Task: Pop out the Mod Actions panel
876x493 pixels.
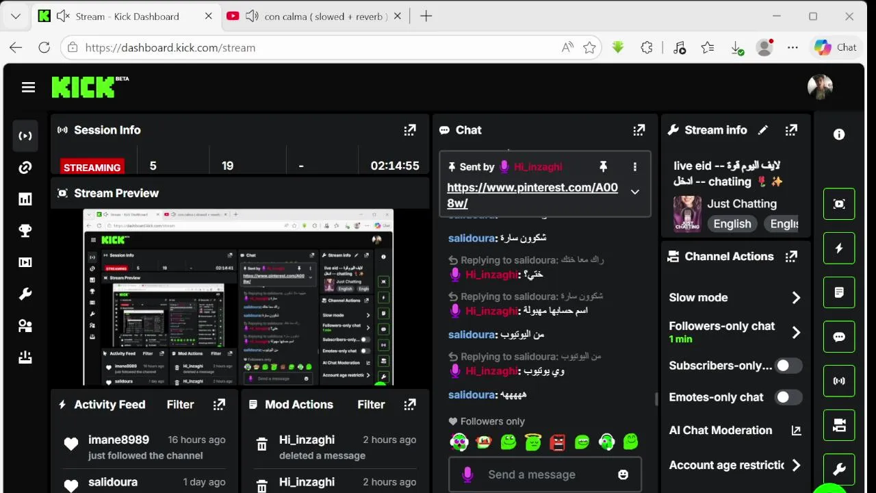Action: (x=410, y=405)
